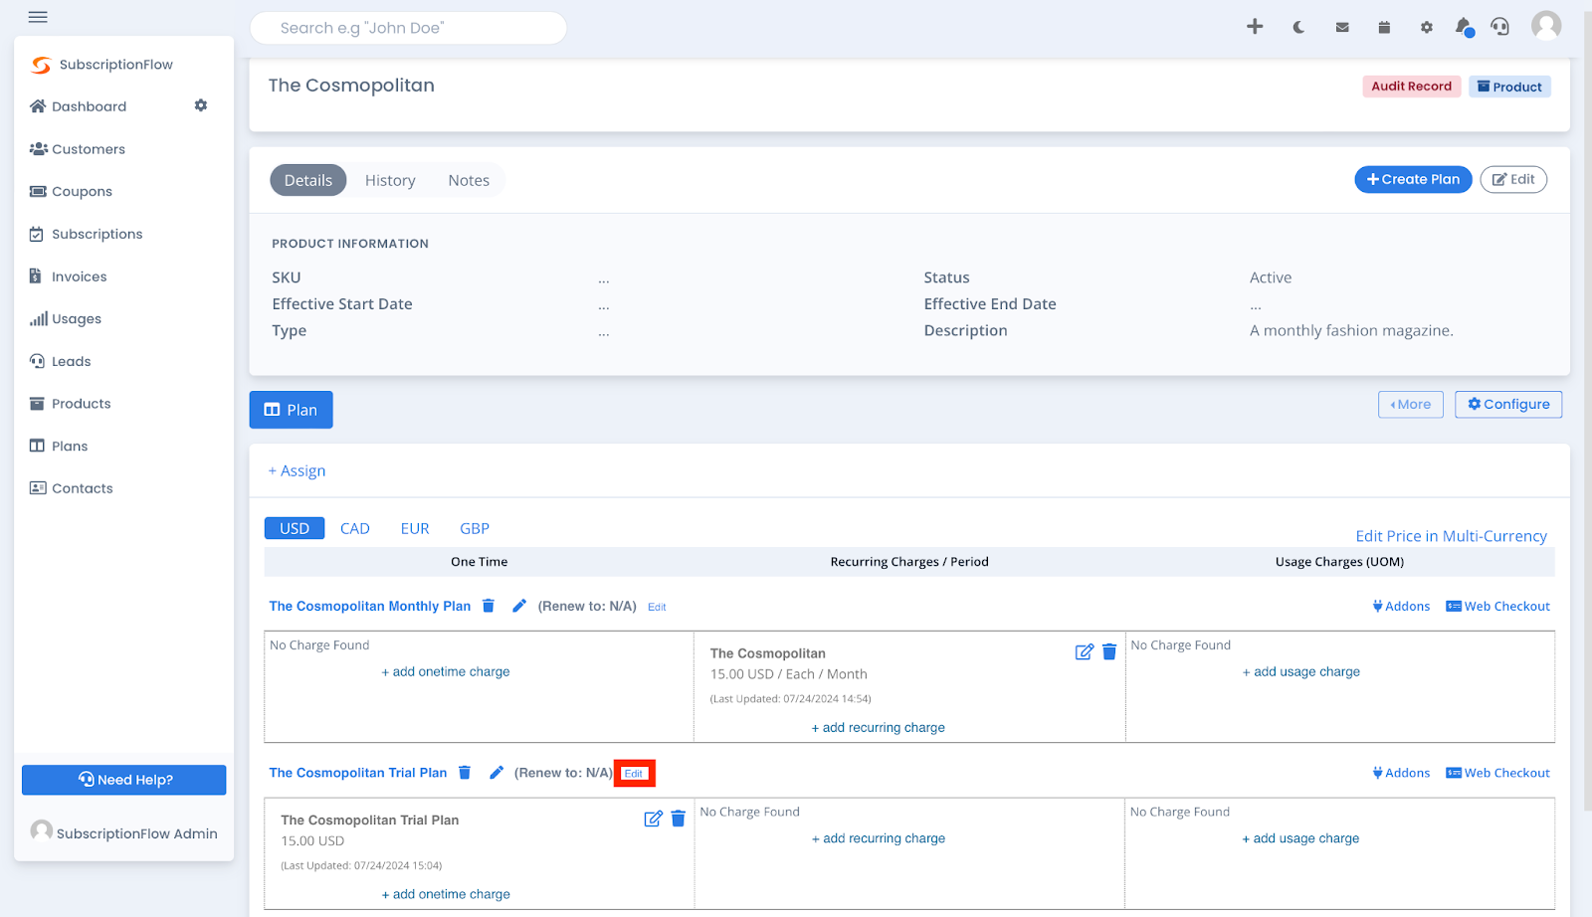Delete The Cosmopolitan Trial Plan trash icon
The width and height of the screenshot is (1592, 917).
(465, 773)
